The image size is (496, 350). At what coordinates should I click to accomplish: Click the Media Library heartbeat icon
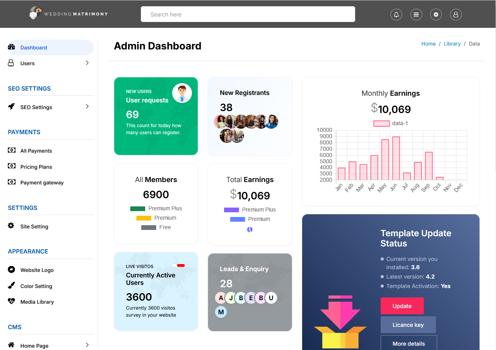click(x=11, y=301)
